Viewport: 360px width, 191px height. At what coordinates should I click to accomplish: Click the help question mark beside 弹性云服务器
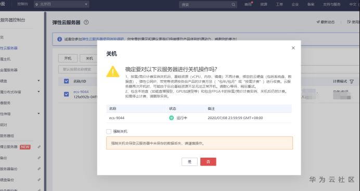coord(86,22)
